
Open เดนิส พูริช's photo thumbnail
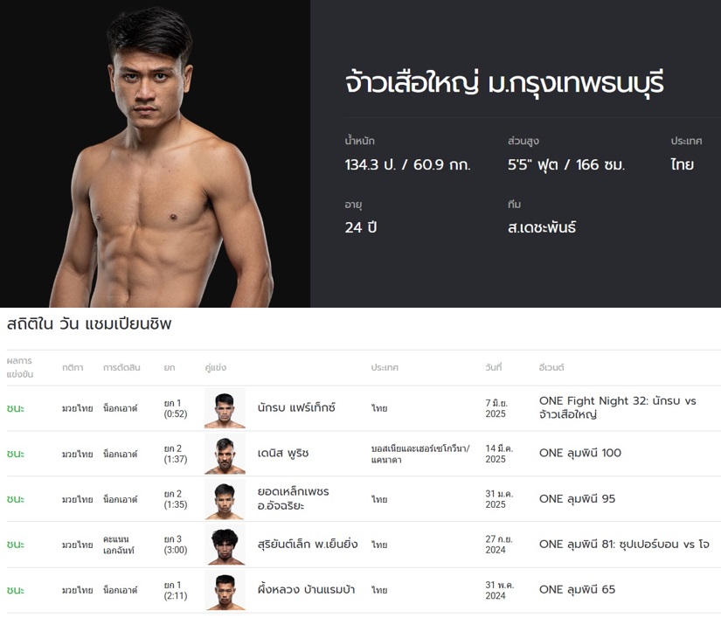pos(225,454)
